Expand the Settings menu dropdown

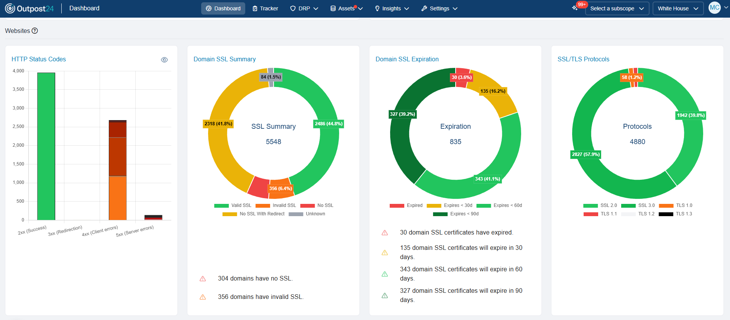point(439,8)
